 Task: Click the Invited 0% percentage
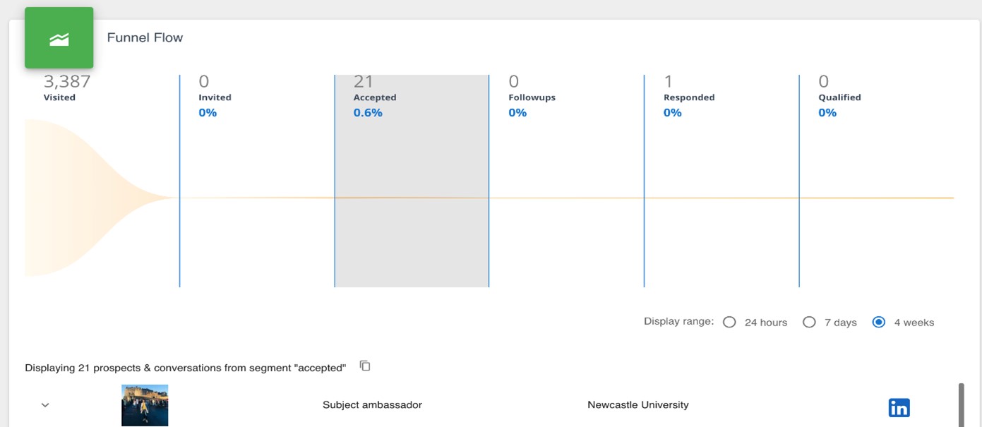click(x=208, y=113)
